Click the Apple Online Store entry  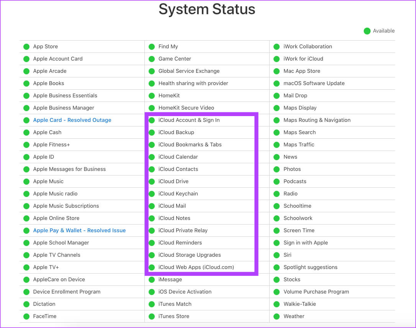pyautogui.click(x=56, y=218)
